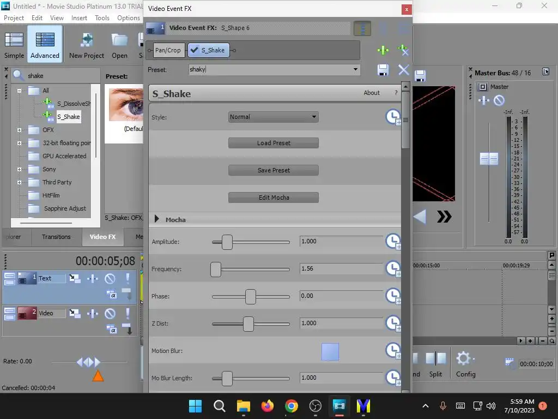Click the Load Preset button
The width and height of the screenshot is (558, 419).
[x=274, y=143]
